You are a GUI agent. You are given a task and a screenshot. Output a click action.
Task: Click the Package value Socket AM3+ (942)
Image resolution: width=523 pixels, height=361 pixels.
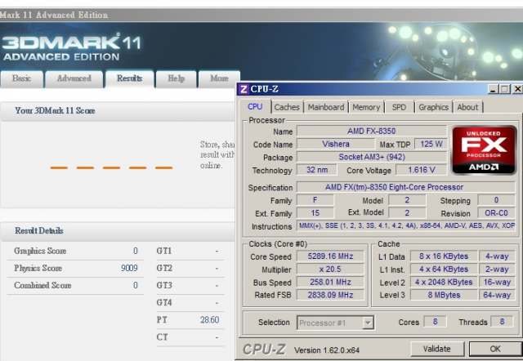click(x=372, y=157)
